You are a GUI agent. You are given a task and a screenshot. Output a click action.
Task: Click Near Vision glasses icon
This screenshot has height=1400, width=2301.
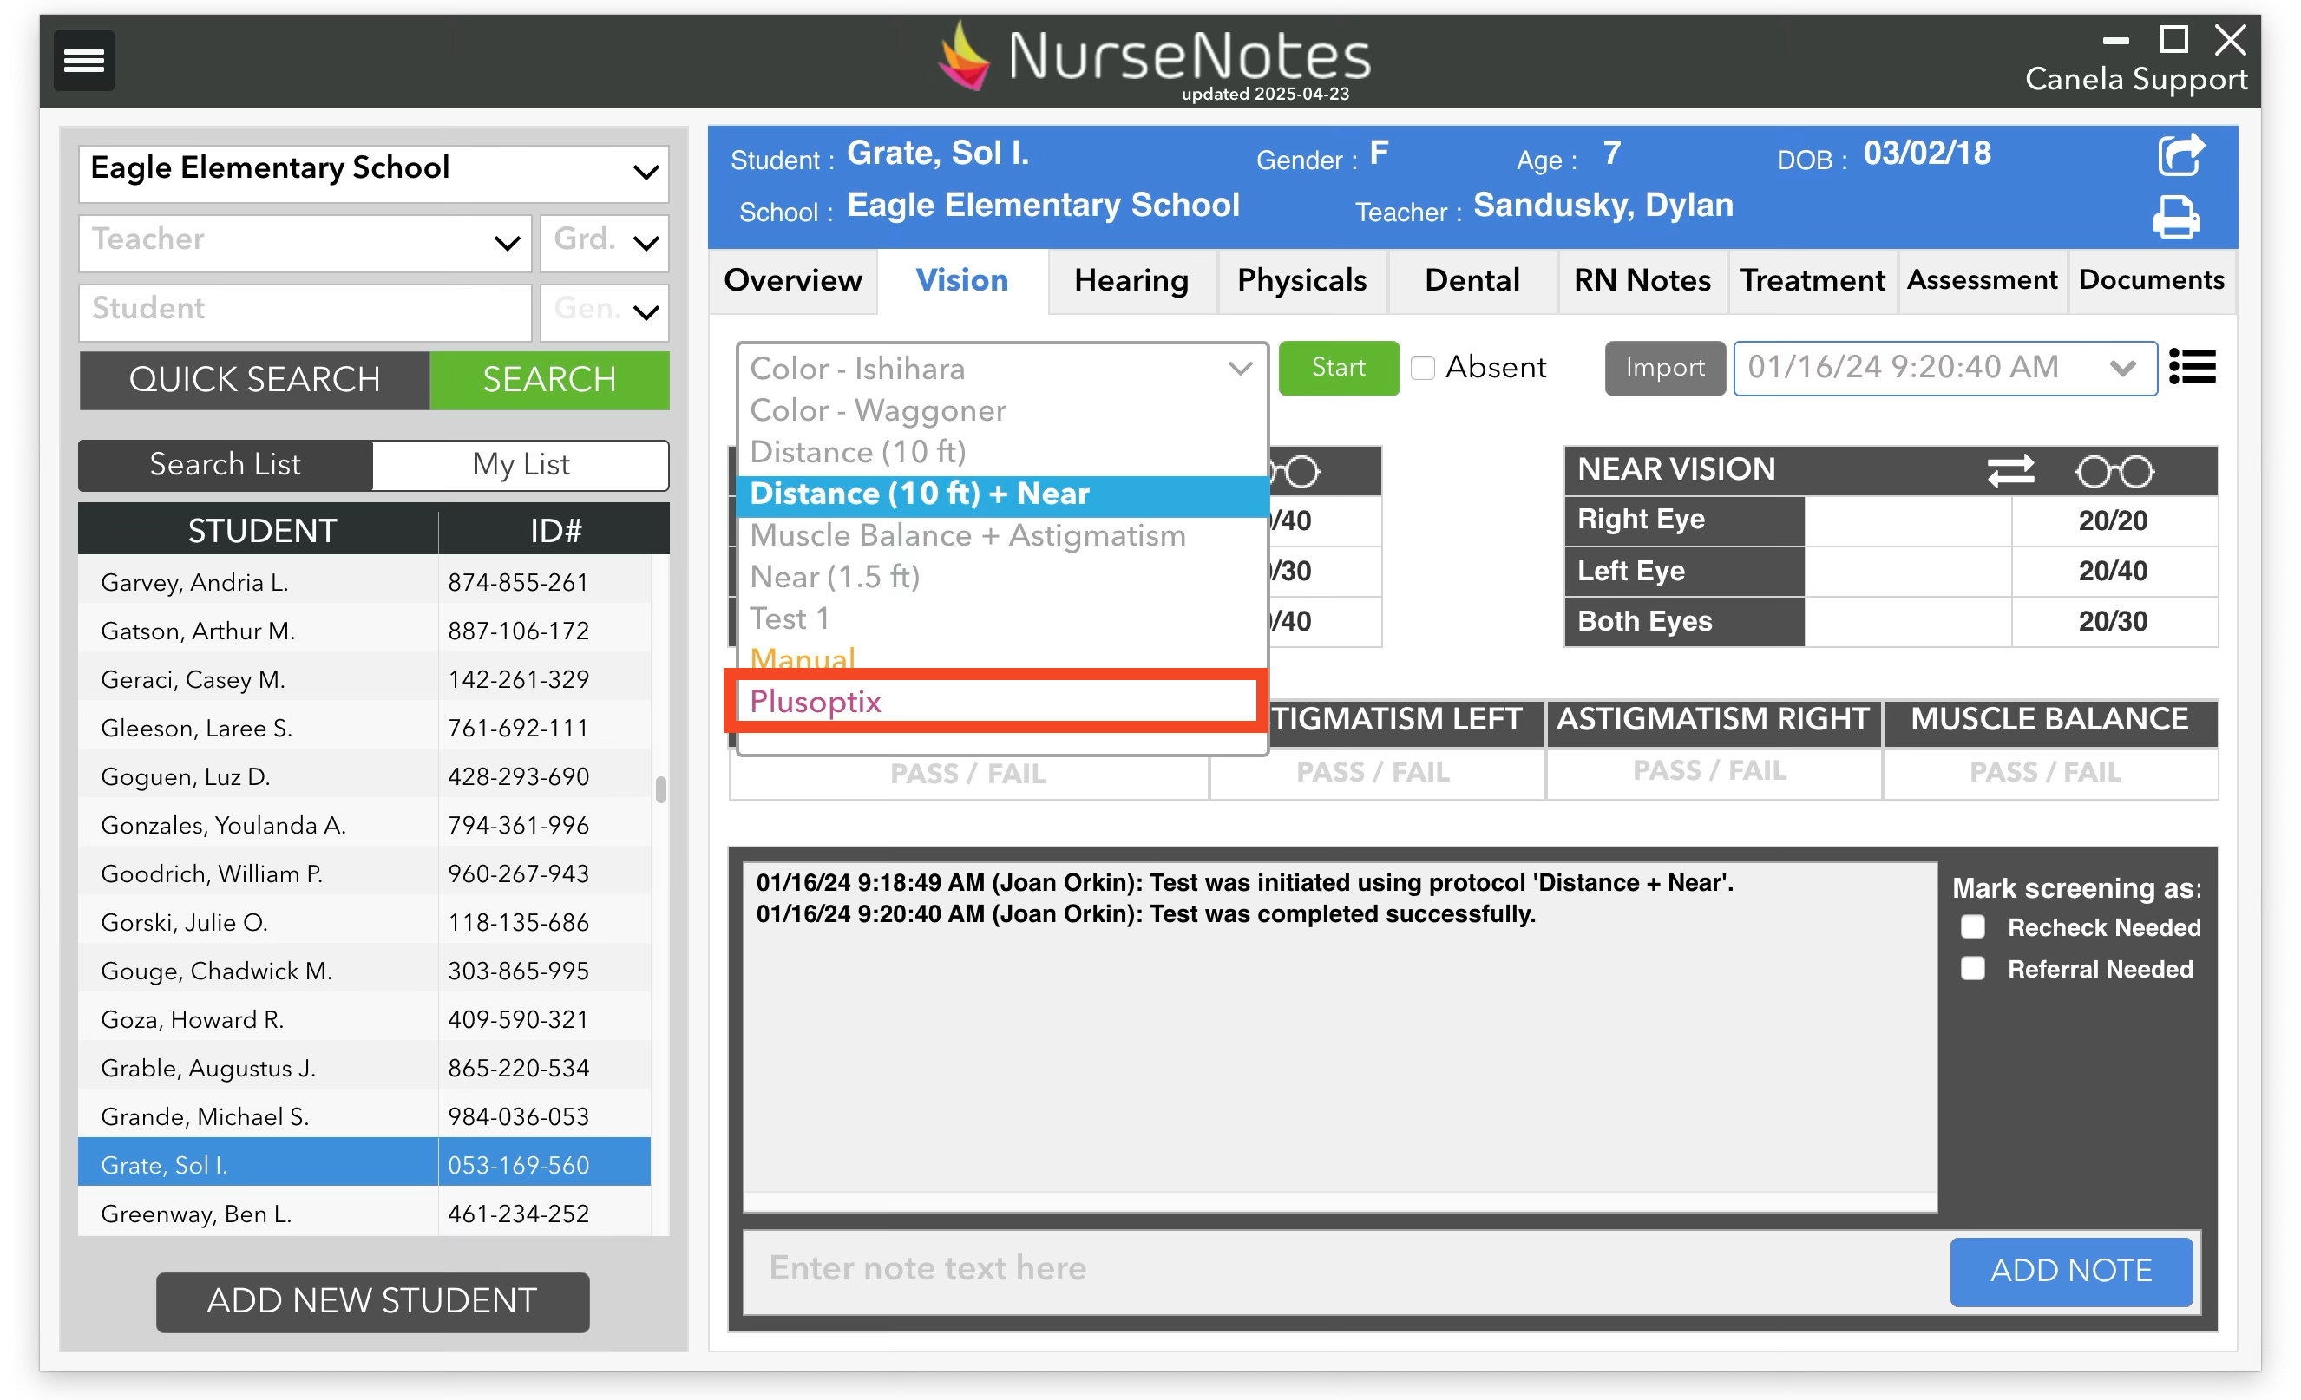pos(2114,471)
